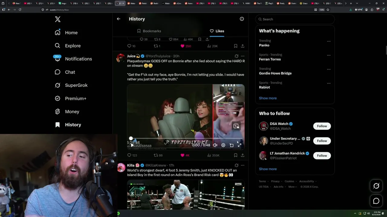Share the Juice post
The height and width of the screenshot is (217, 387).
click(242, 155)
